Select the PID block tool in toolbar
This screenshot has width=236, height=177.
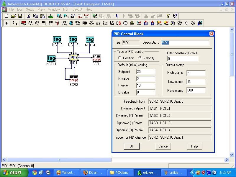pos(85,23)
